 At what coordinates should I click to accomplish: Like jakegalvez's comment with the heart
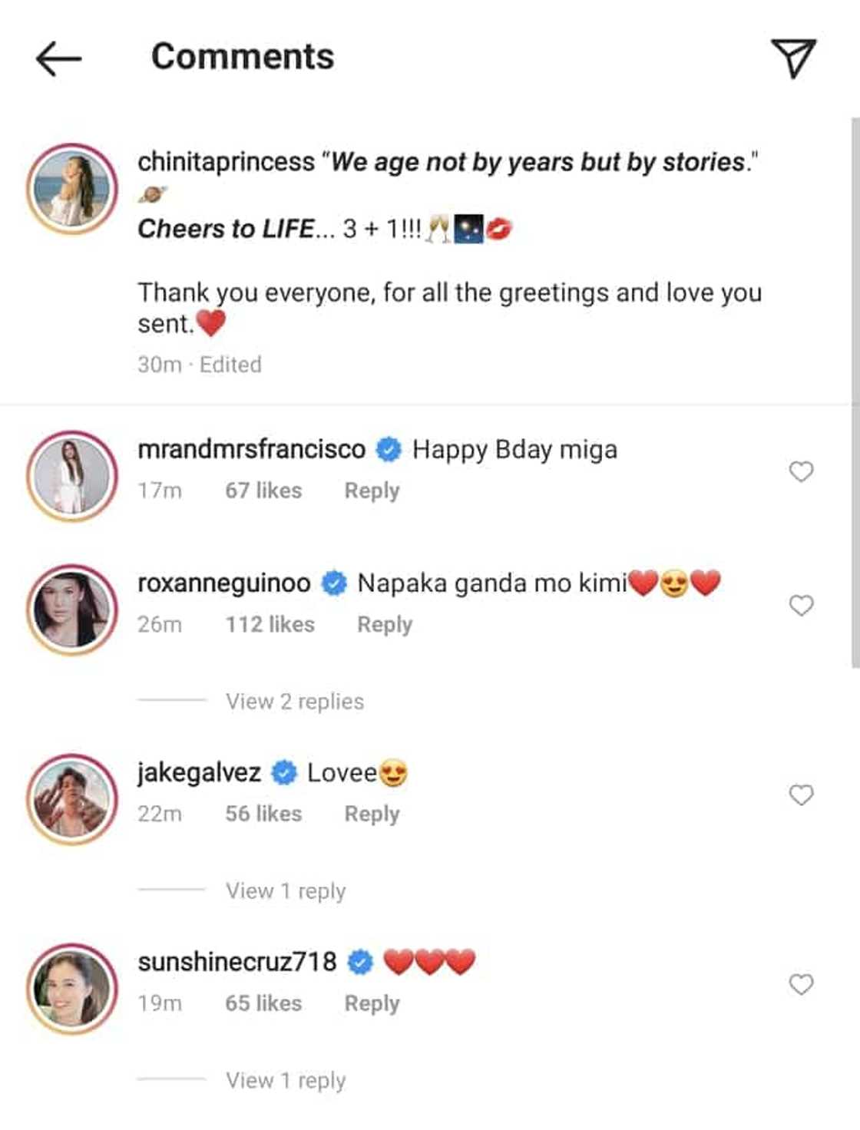(801, 795)
